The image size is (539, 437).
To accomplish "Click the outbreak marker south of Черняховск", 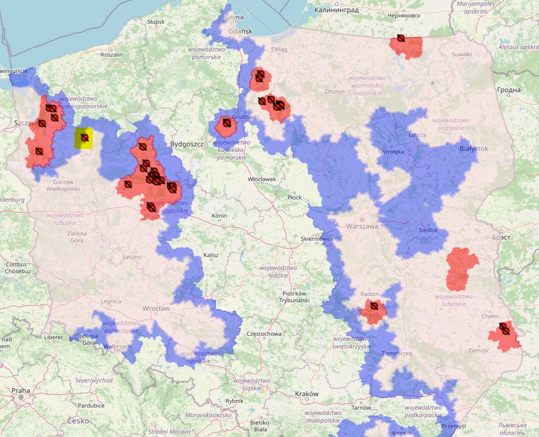I will click(401, 39).
